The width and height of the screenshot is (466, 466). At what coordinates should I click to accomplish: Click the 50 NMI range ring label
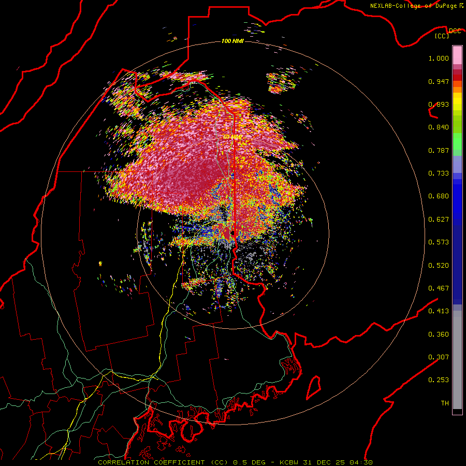pyautogui.click(x=232, y=137)
